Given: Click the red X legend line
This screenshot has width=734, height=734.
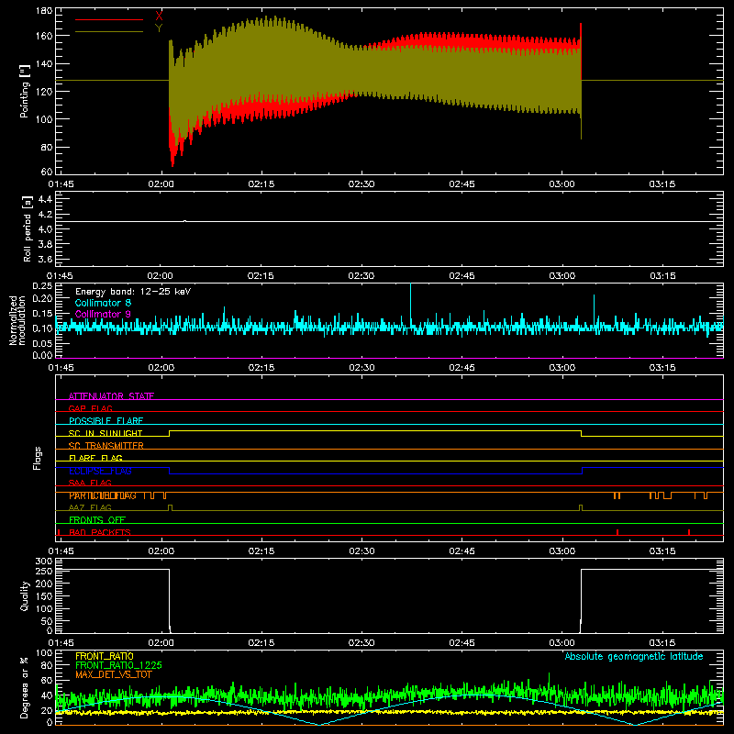Looking at the screenshot, I should coord(109,19).
